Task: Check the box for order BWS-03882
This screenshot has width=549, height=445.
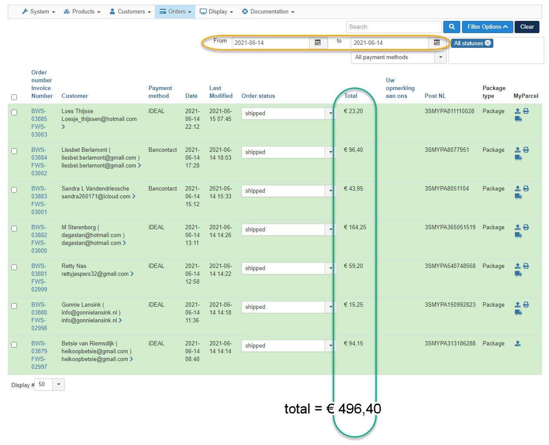Action: (14, 228)
